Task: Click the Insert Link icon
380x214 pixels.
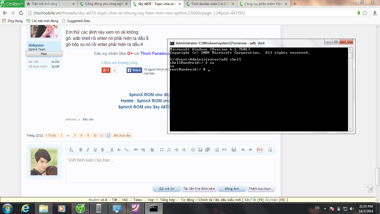Action: pos(136,150)
